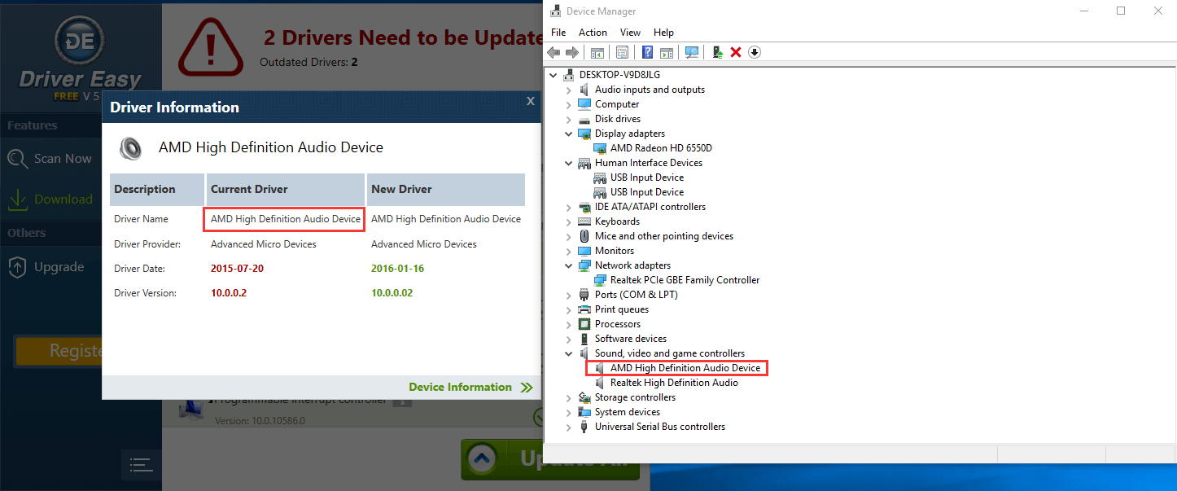Click the Back arrow in Device Manager toolbar

pos(554,52)
